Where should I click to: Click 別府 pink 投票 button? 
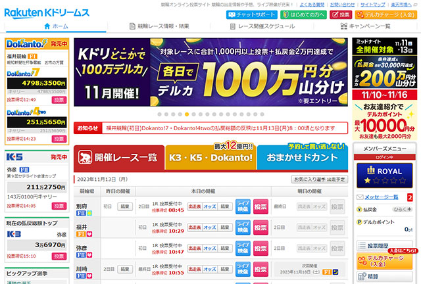click(x=260, y=206)
